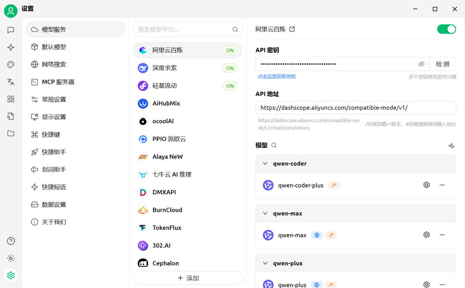Click the tool badge on qwen-coder-plus

point(334,185)
